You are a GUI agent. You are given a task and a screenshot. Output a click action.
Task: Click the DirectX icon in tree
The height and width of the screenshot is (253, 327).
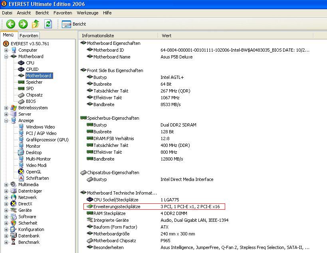click(14, 204)
